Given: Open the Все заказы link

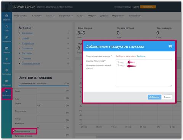Looking at the screenshot, I should [x=27, y=33].
